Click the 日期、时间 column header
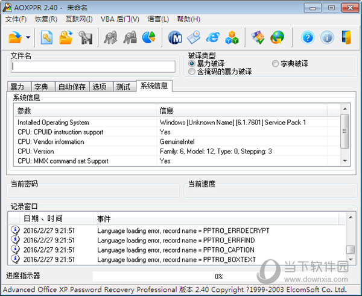362x296 pixels. pyautogui.click(x=56, y=218)
